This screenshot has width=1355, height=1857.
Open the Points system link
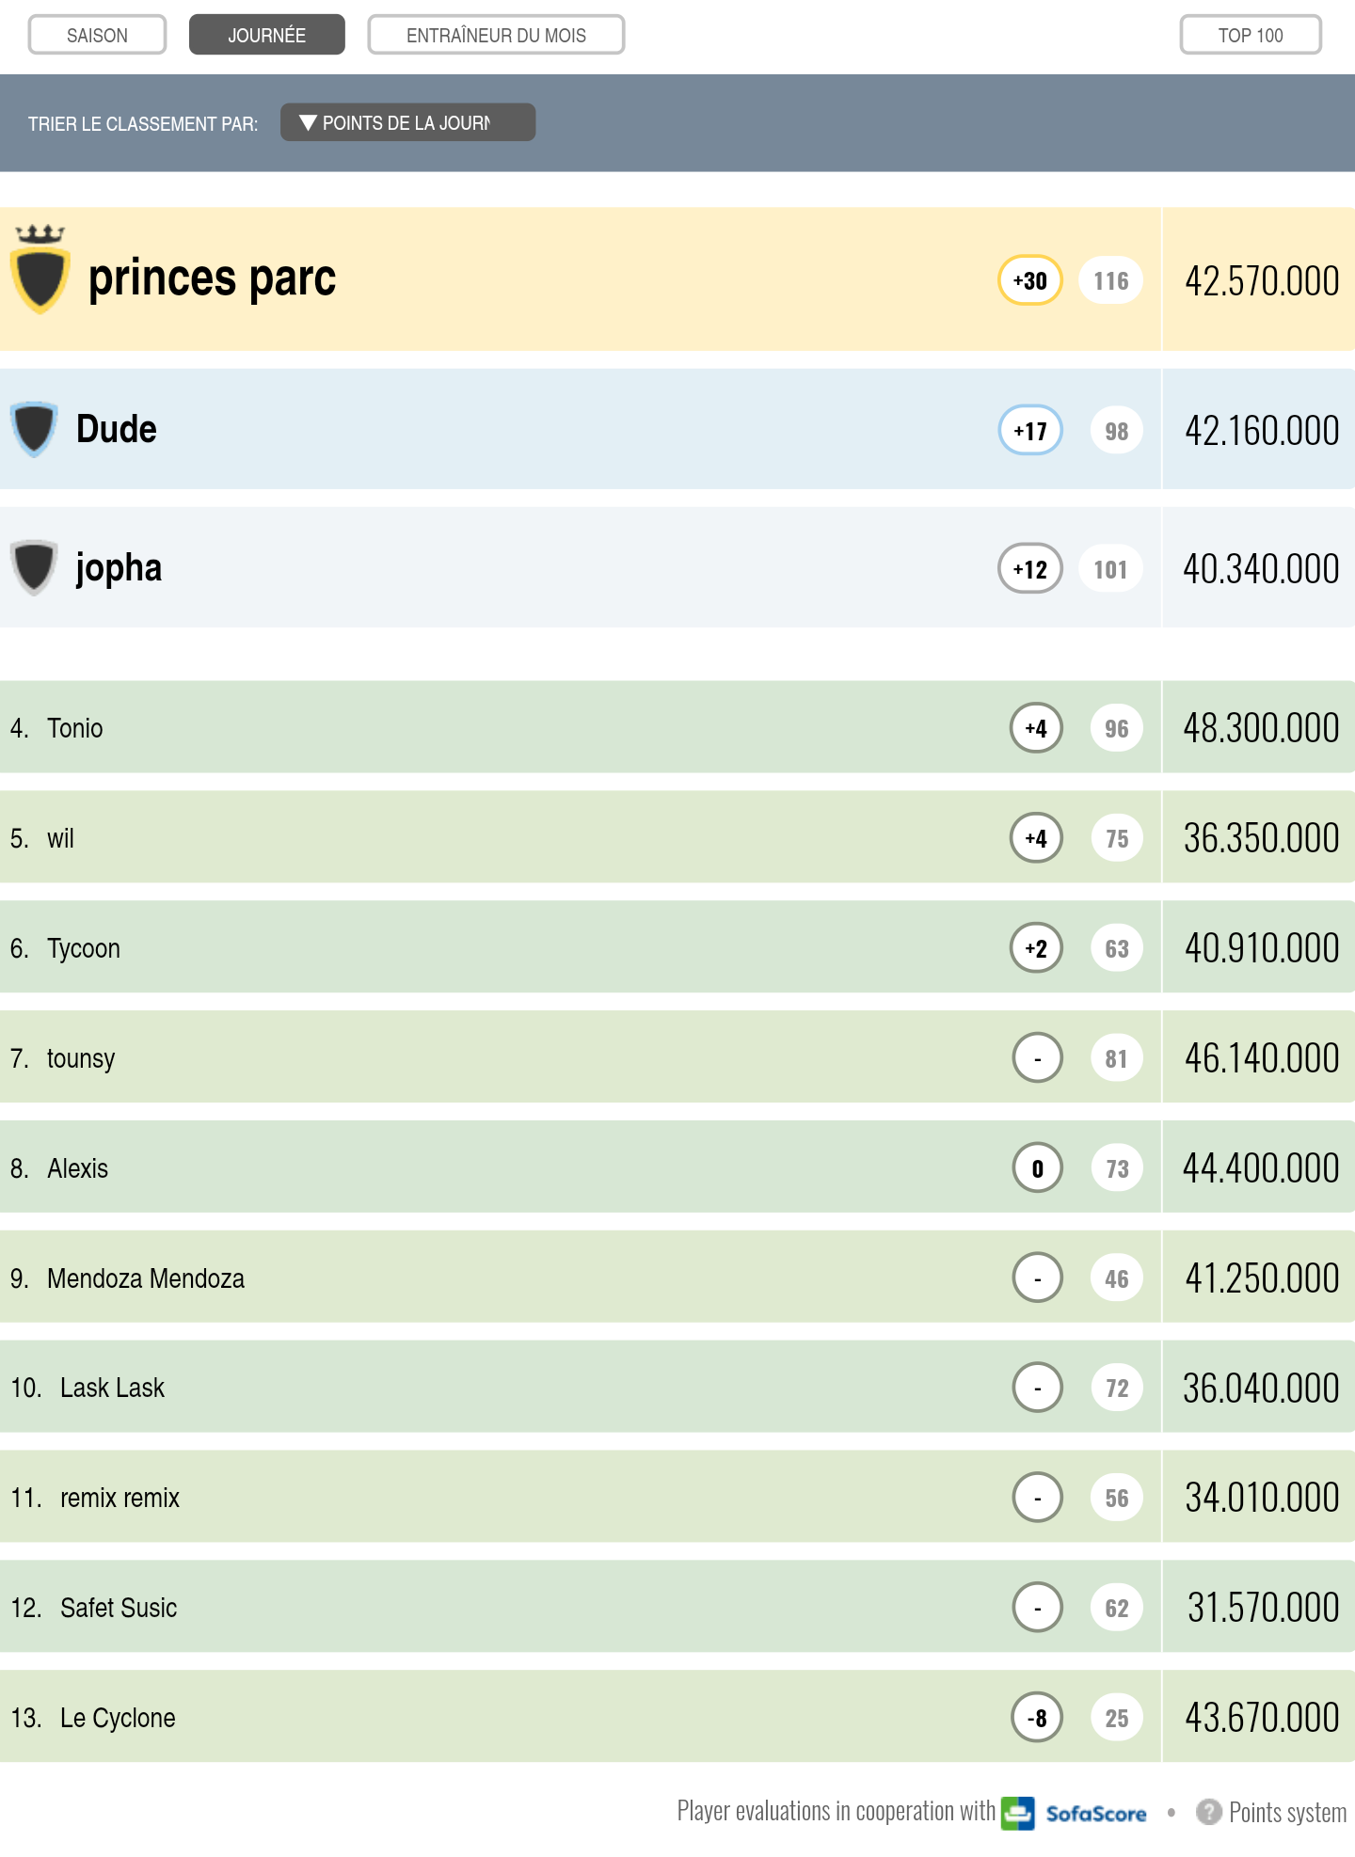coord(1286,1812)
